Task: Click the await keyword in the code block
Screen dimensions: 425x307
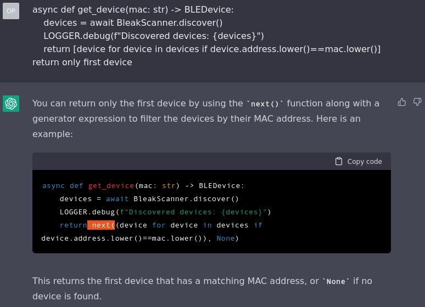Action: click(117, 198)
